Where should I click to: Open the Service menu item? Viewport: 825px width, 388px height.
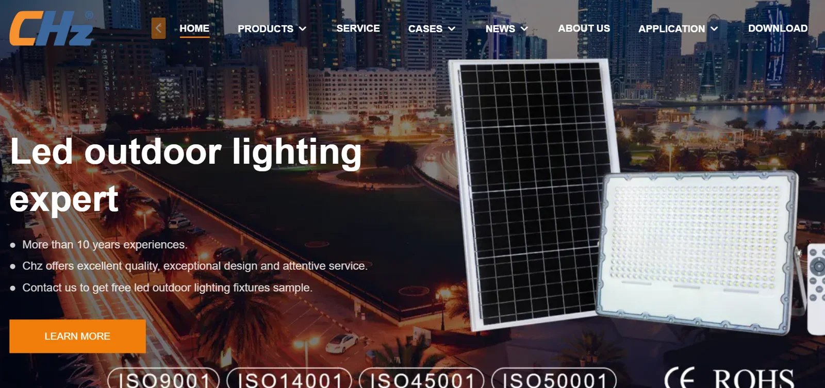(x=358, y=28)
